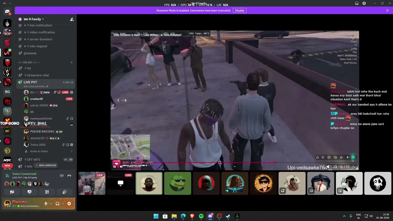
Task: Expand the chevron below the stream
Action: pyautogui.click(x=235, y=167)
